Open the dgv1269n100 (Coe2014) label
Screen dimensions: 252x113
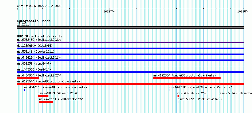(35, 46)
